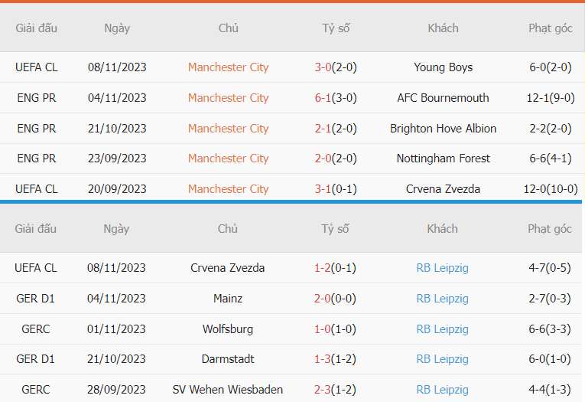585x402 pixels.
Task: Select Manchester City versus Brighton Hove Albion
Action: point(228,129)
